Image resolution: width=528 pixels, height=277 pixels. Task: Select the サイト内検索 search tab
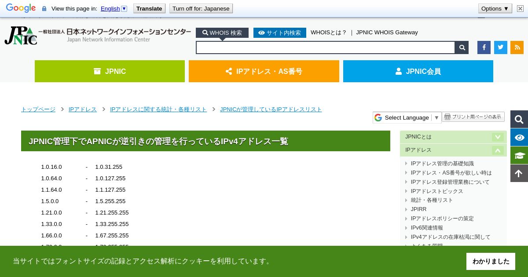[x=280, y=33]
